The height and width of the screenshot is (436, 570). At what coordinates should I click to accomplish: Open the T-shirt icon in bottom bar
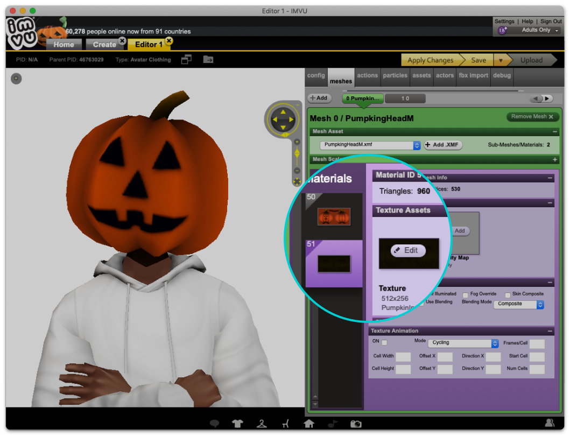(x=237, y=423)
